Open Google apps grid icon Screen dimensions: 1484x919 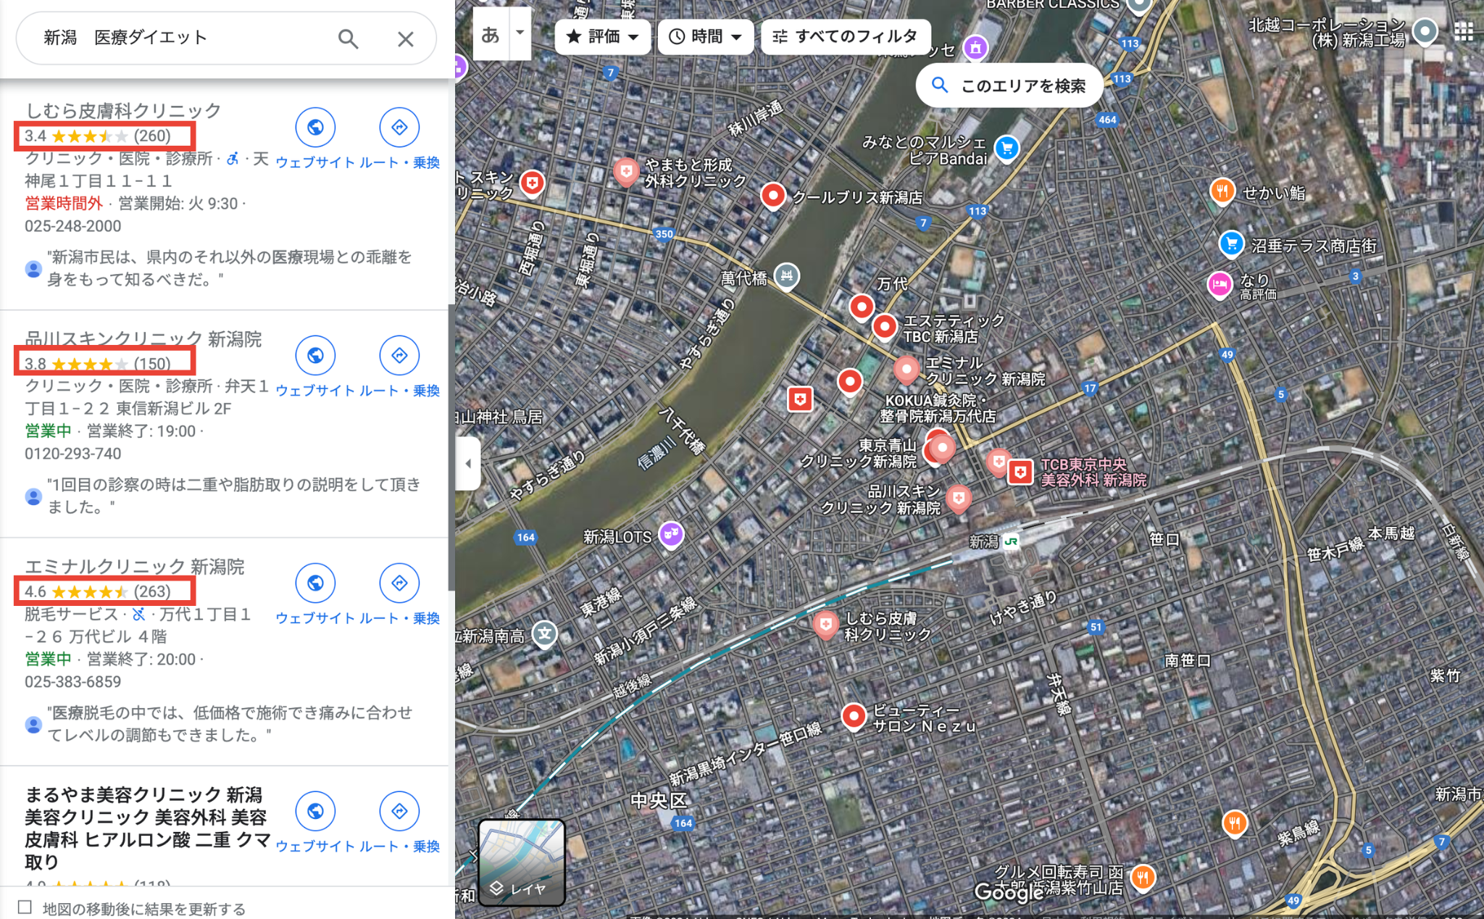(1463, 31)
